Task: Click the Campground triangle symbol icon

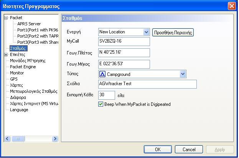Action: coord(102,74)
